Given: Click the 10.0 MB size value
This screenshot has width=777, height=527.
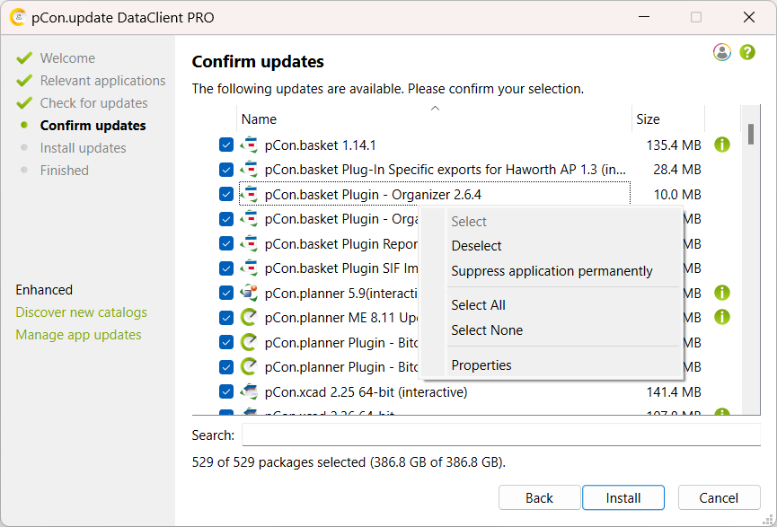Looking at the screenshot, I should tap(677, 194).
